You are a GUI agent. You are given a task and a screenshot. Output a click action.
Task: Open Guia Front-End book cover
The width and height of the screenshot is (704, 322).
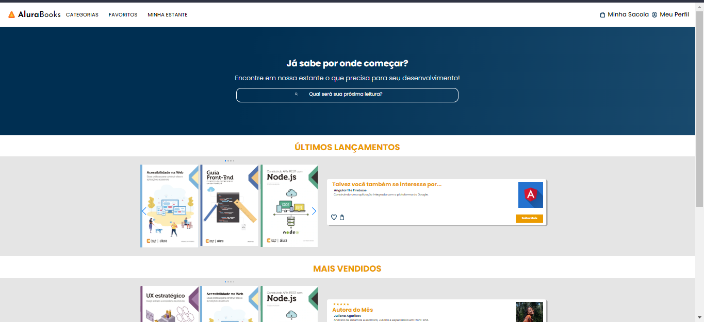tap(230, 206)
